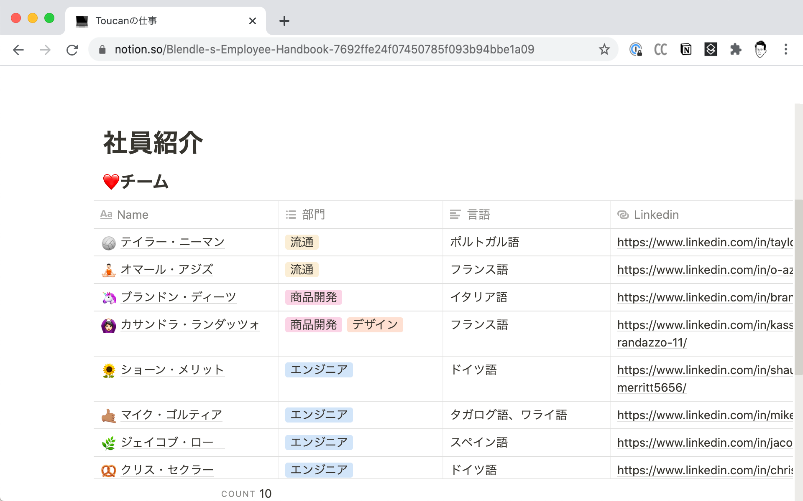
Task: Go back using browser back arrow
Action: pos(18,50)
